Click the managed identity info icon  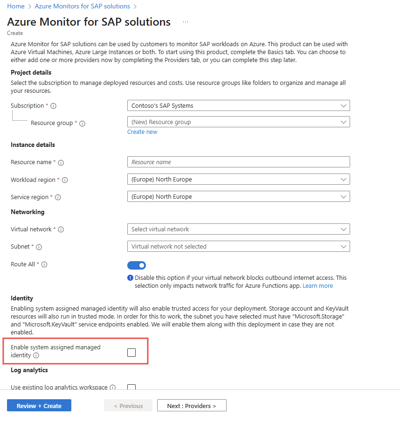[x=36, y=355]
